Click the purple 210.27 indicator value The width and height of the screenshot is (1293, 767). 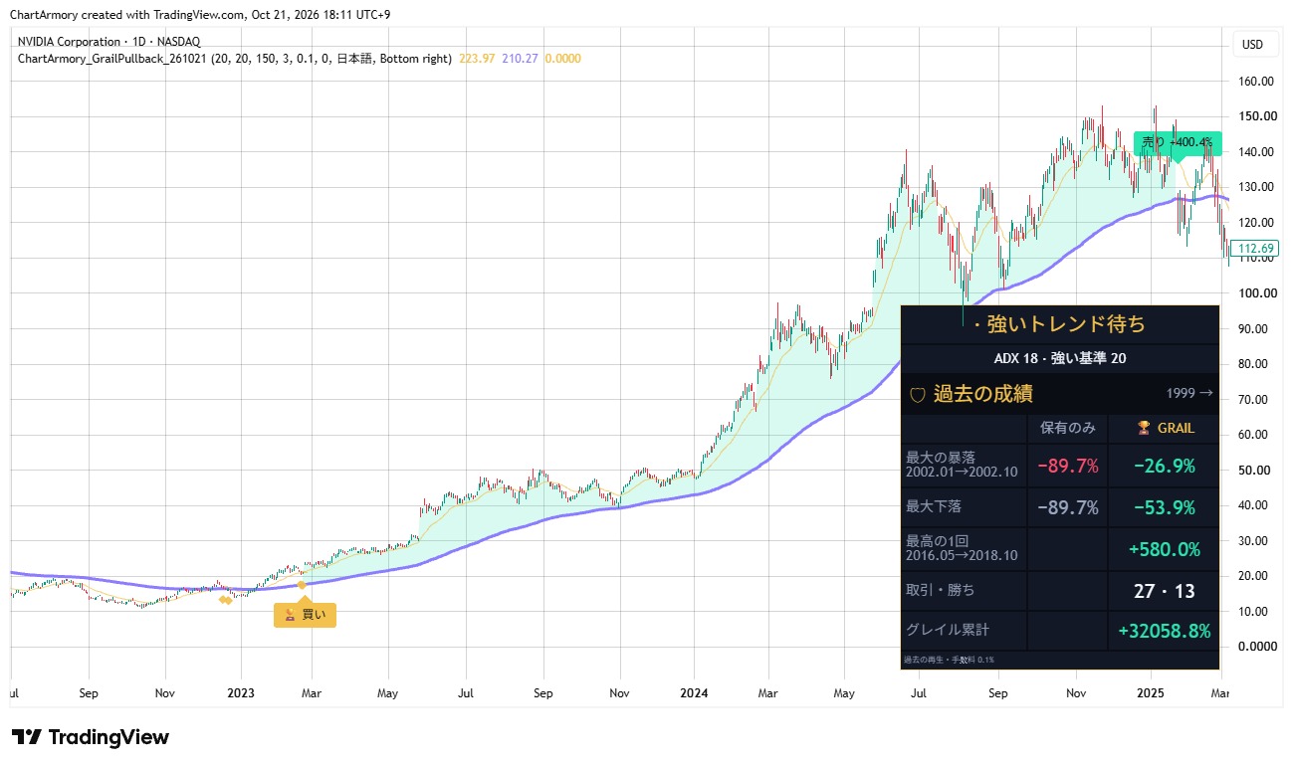[521, 59]
